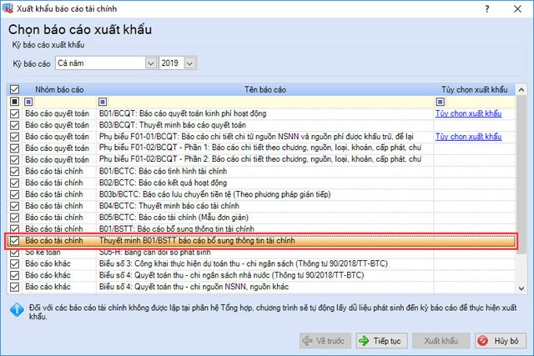
Task: Toggle the select-all checkbox in the header
Action: 14,89
